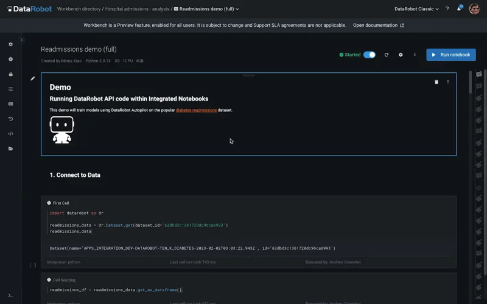Image resolution: width=487 pixels, height=304 pixels.
Task: Click the 'XS · 1CPU · 4GB' resource text
Action: [x=129, y=61]
